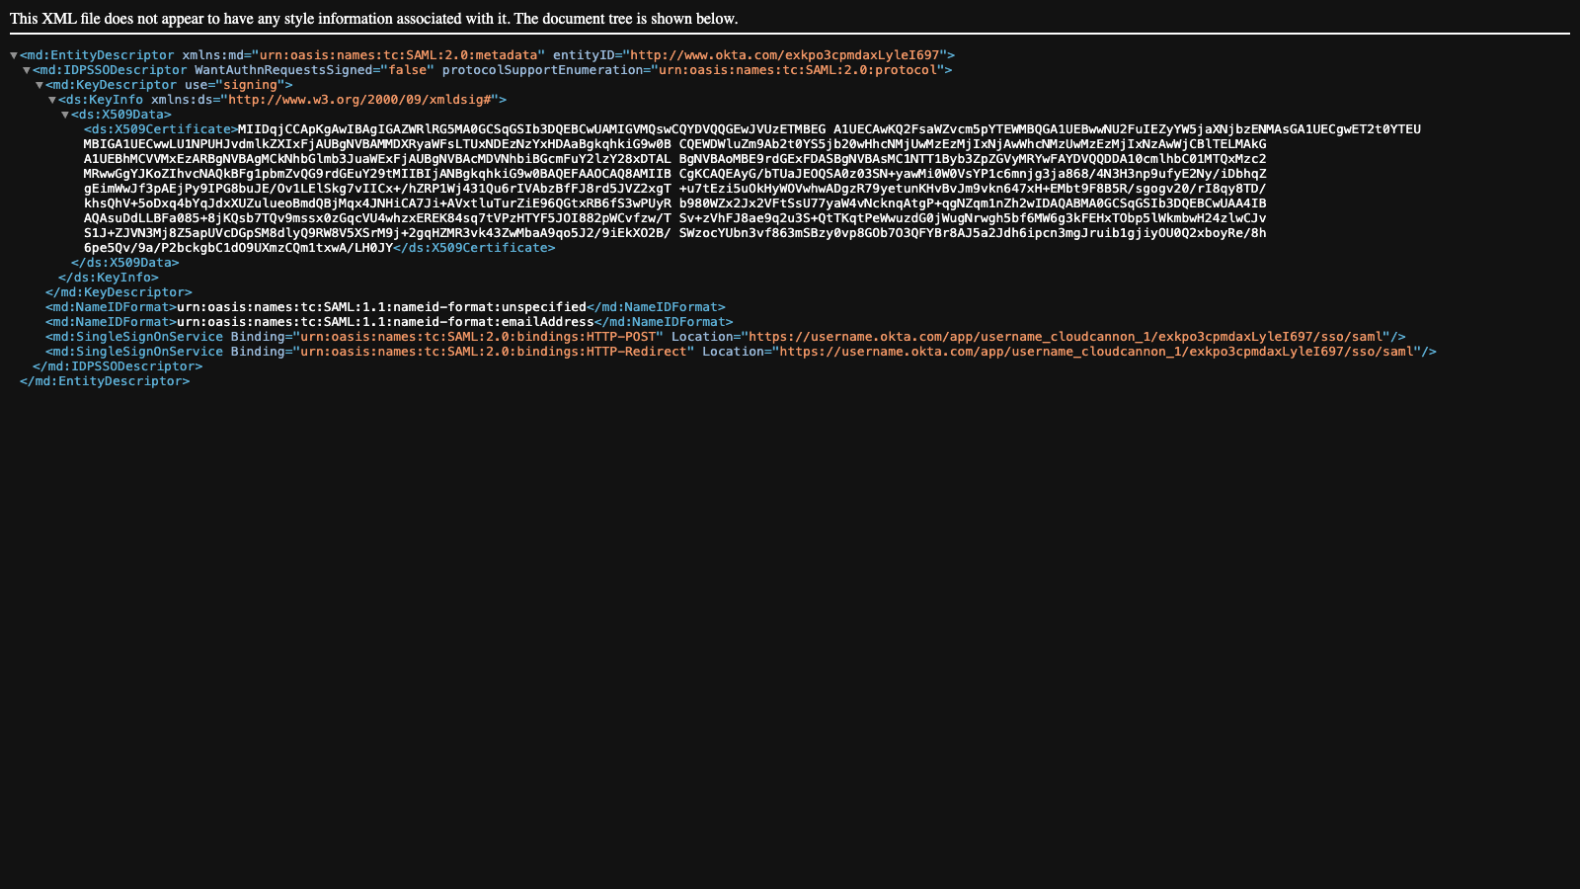This screenshot has height=889, width=1580.
Task: Select the closing ds:X509Certificate tag
Action: pos(475,248)
